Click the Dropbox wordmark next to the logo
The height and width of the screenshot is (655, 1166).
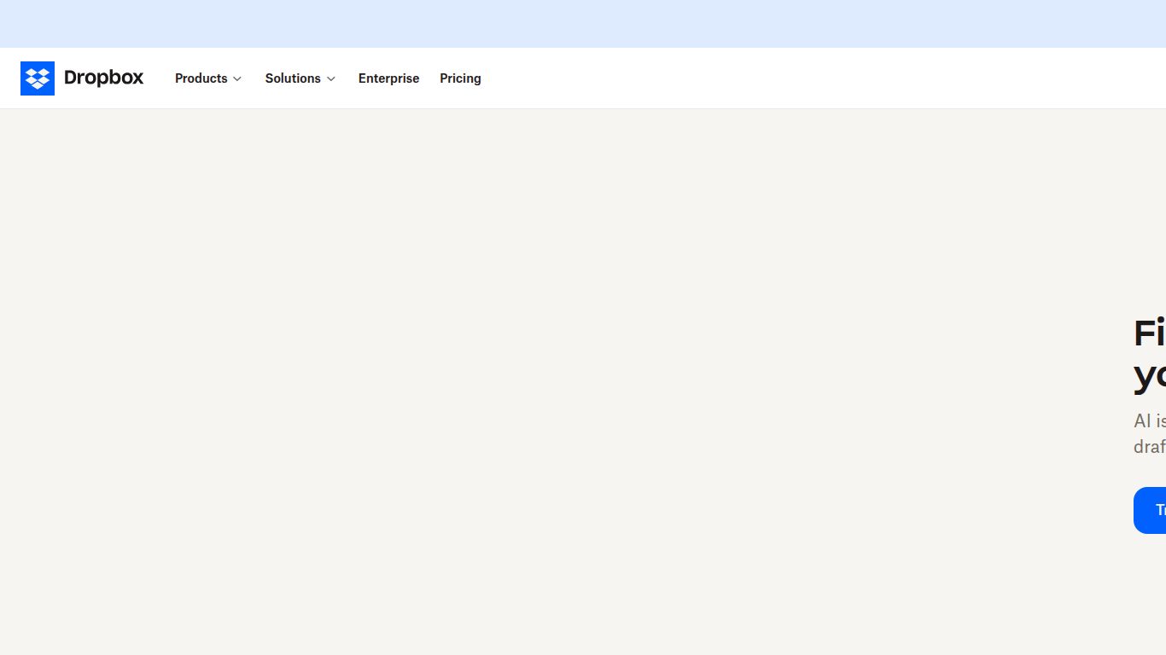[x=103, y=78]
